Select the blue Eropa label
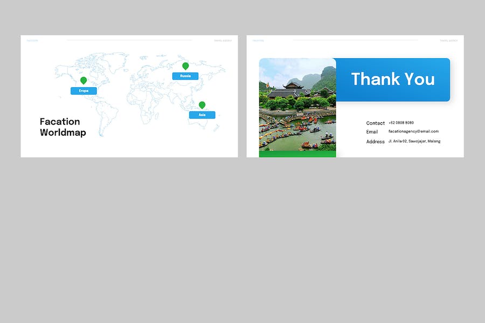 tap(84, 91)
